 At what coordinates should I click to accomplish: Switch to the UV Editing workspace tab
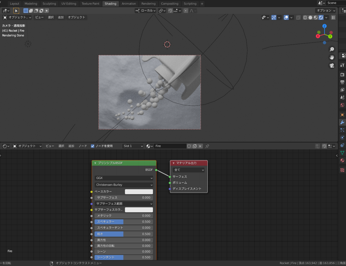(x=69, y=4)
